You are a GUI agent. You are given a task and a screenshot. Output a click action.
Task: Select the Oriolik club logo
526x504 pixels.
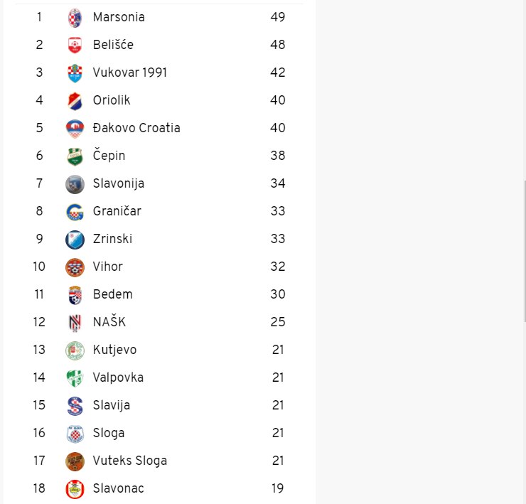tap(75, 101)
